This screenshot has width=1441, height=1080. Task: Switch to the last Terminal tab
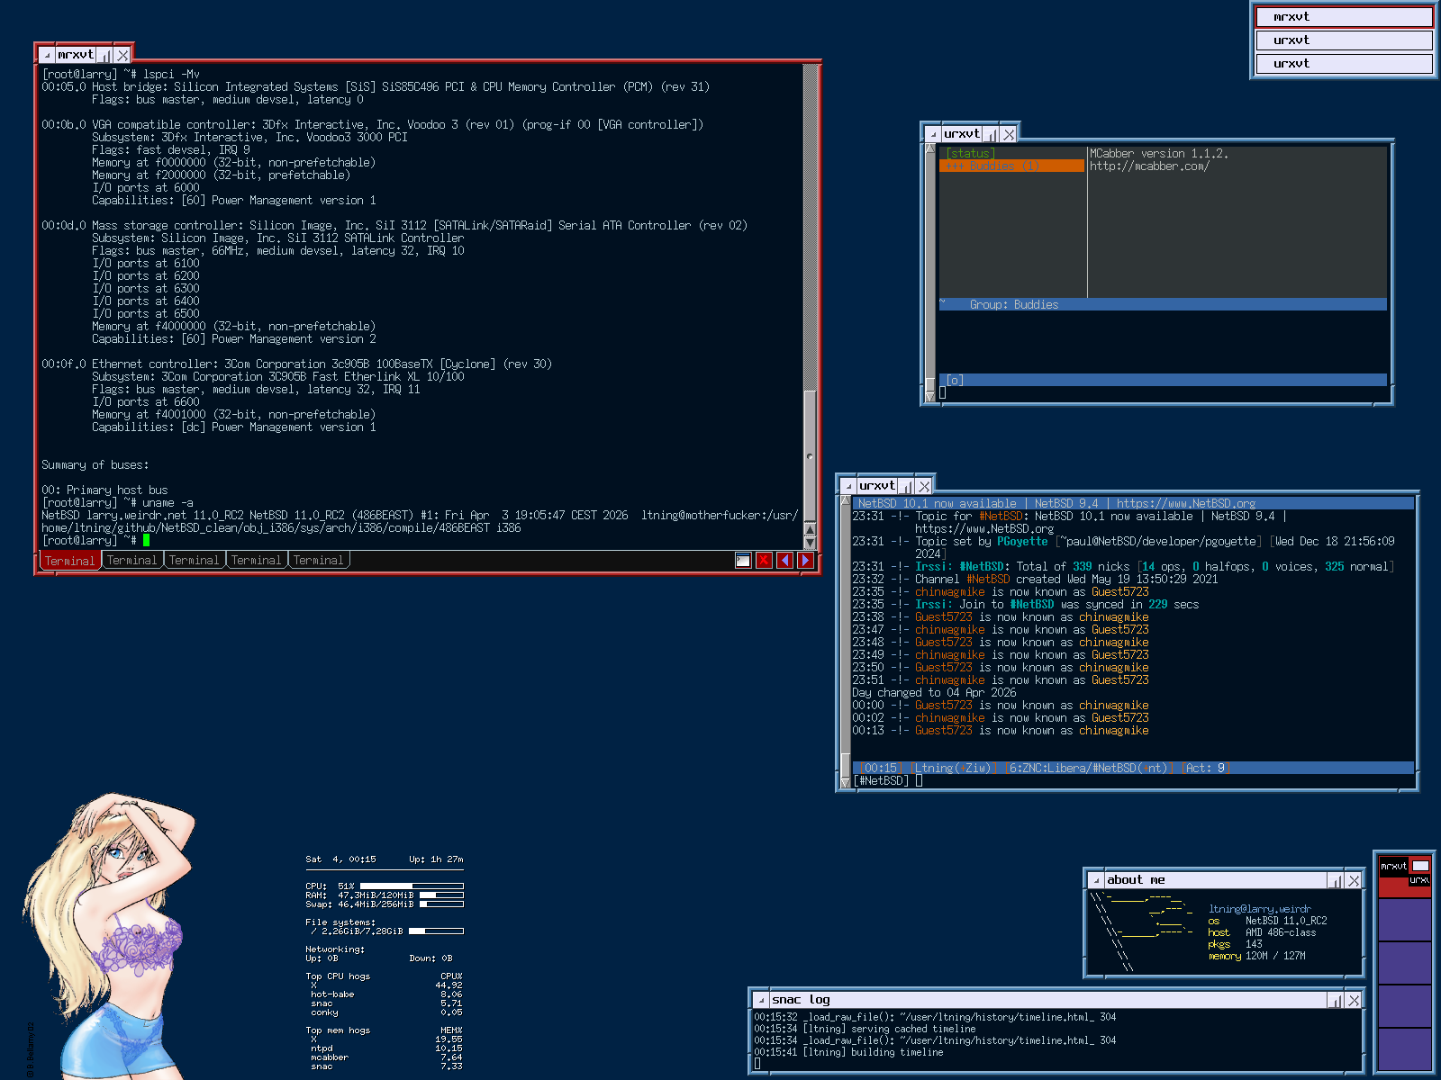[319, 561]
